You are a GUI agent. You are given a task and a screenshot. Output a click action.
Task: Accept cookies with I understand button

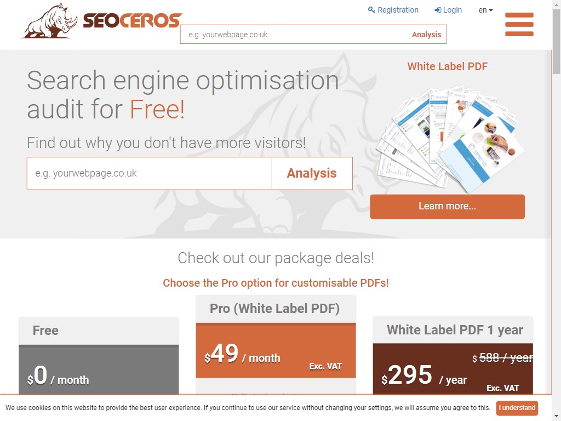tap(517, 408)
